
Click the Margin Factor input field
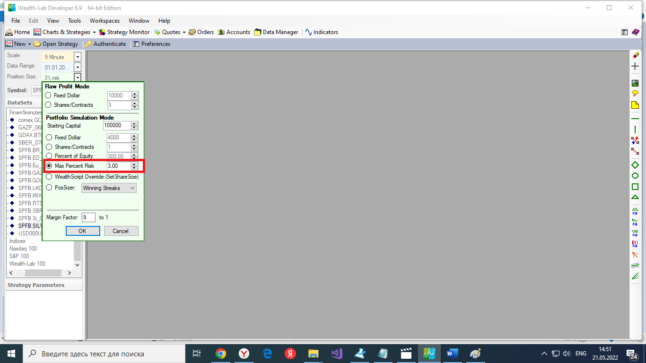point(88,217)
